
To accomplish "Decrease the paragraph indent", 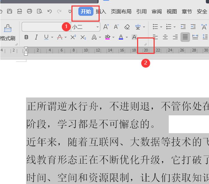I will pyautogui.click(x=183, y=27).
